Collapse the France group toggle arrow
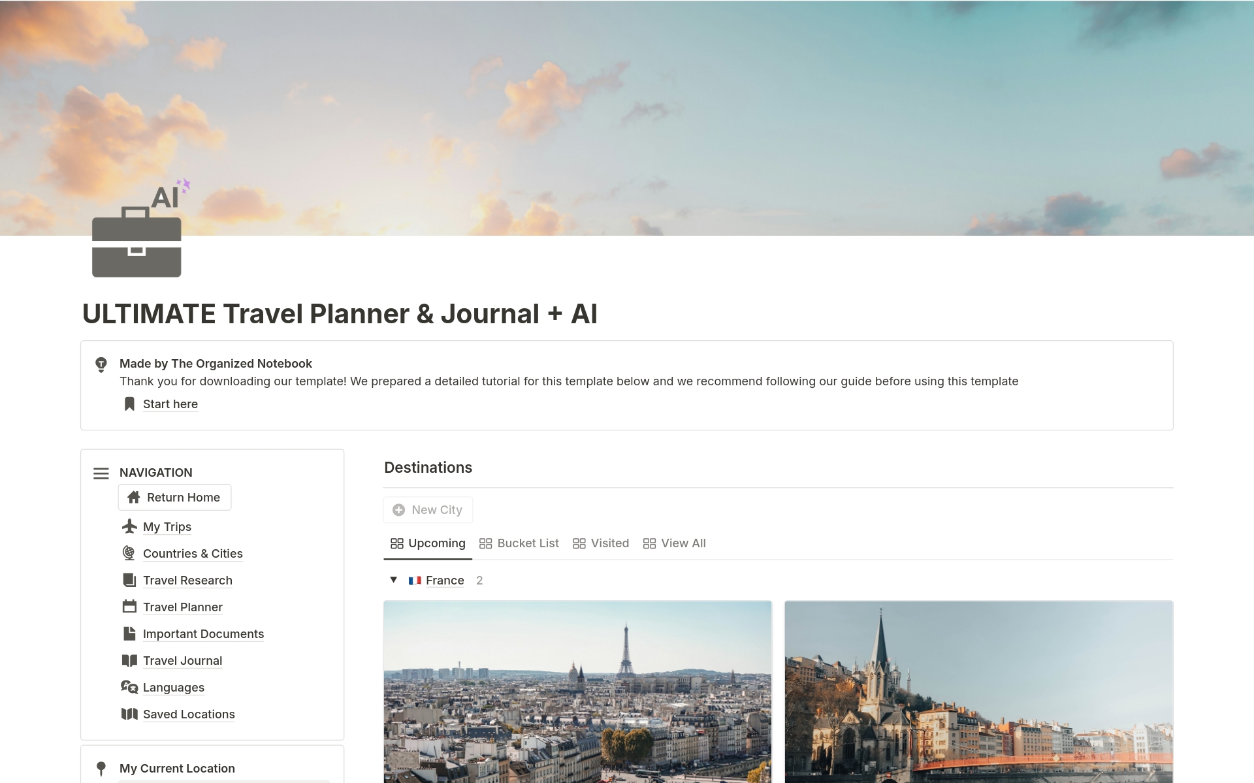Image resolution: width=1254 pixels, height=783 pixels. click(x=394, y=580)
